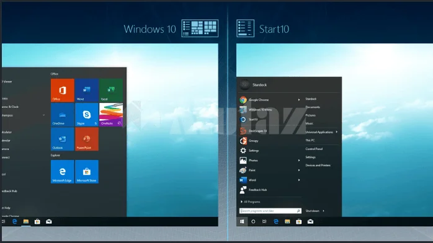Click Edge icon on Windows 10 taskbar
Screen dimensions: 433x243
(x=15, y=221)
